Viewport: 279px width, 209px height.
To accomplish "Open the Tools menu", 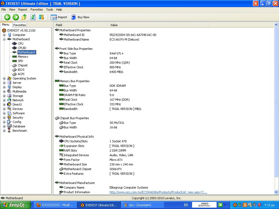I will pos(50,10).
